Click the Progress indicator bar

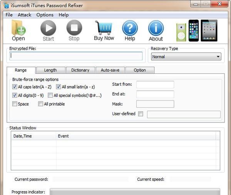pos(135,192)
